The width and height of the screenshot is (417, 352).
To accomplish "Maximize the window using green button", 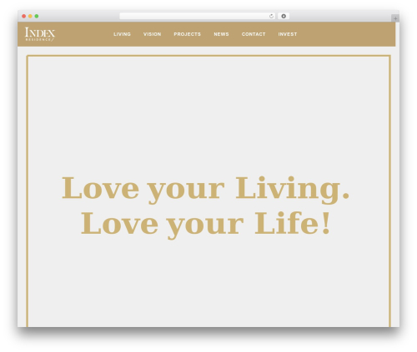I will [x=37, y=16].
